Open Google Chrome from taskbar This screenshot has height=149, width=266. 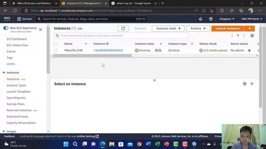(x=139, y=144)
